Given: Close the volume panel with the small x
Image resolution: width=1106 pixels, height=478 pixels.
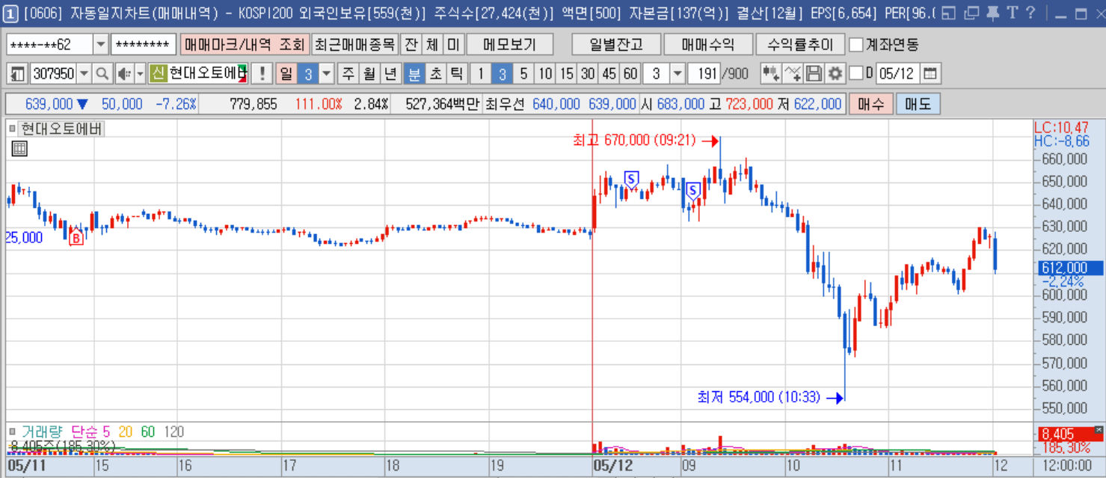Looking at the screenshot, I should (1098, 429).
